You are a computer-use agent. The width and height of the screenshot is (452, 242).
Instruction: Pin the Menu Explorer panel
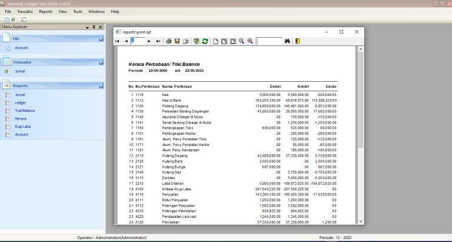pos(94,27)
